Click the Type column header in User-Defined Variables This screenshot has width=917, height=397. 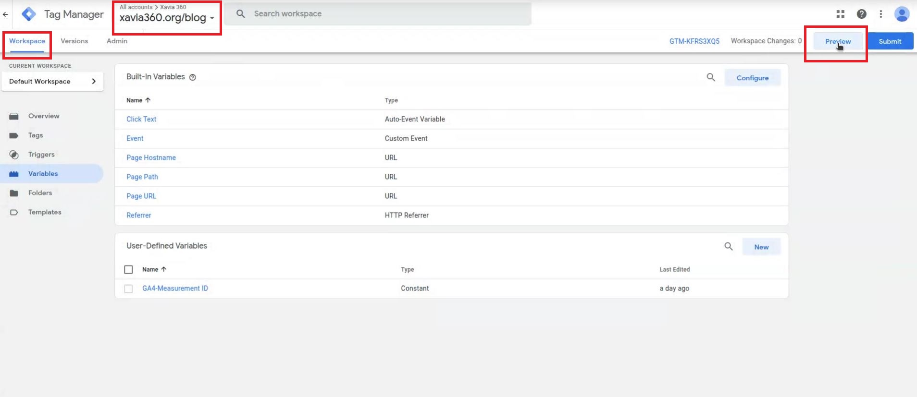click(x=408, y=269)
